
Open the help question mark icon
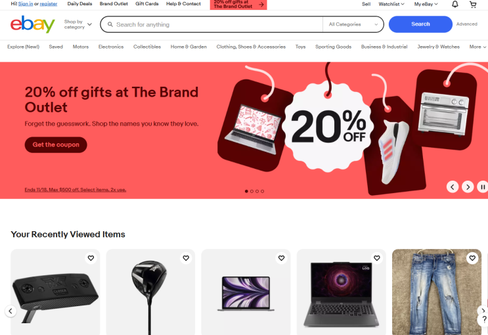[484, 319]
